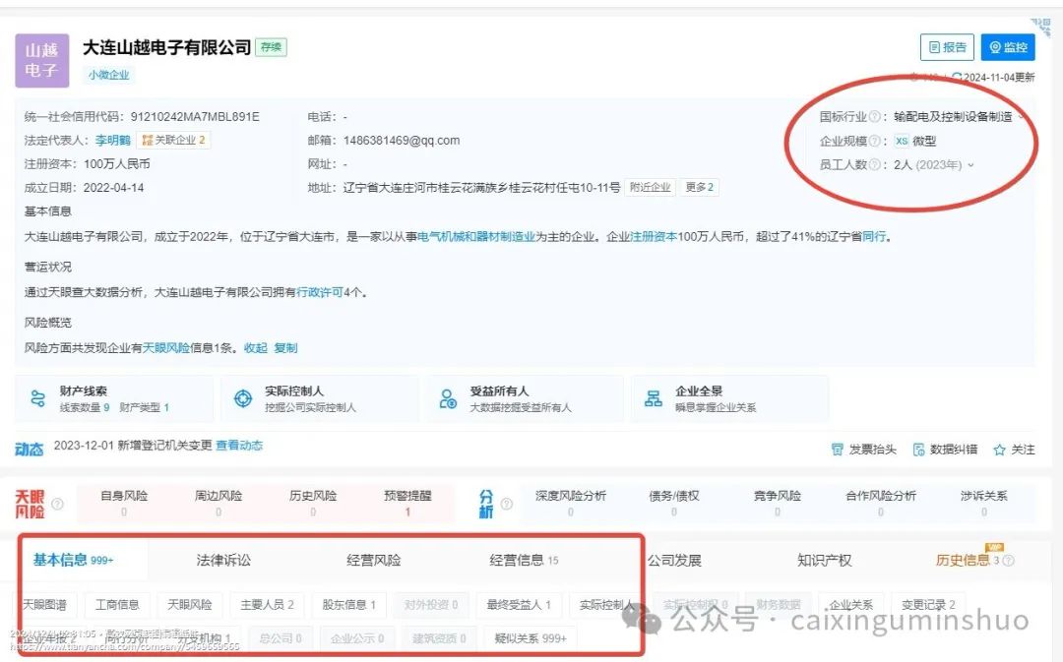The height and width of the screenshot is (662, 1063).
Task: Click the refresh icon beside 2024-11-04更新
Action: pos(957,78)
